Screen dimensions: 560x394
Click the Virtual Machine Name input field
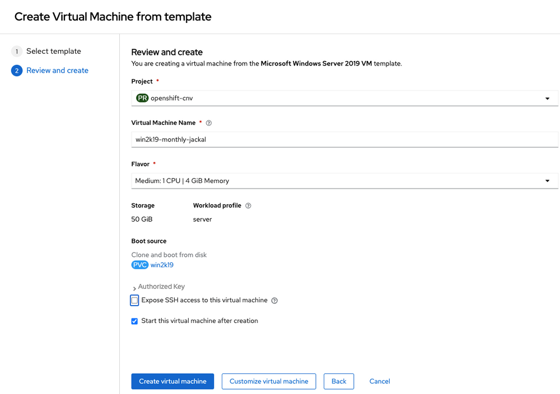[x=344, y=139]
